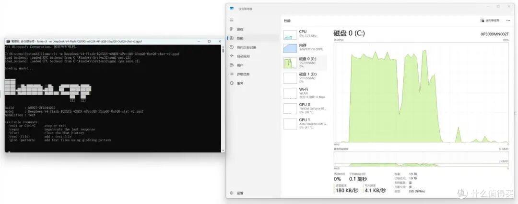Image resolution: width=518 pixels, height=204 pixels.
Task: Click the '/read <file>' command line
Action: pyautogui.click(x=40, y=137)
